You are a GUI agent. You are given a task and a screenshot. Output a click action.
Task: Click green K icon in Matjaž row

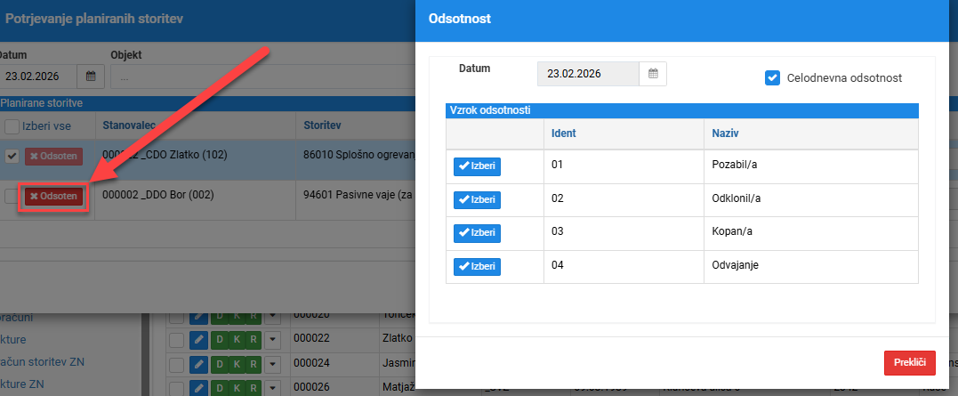[x=236, y=387]
